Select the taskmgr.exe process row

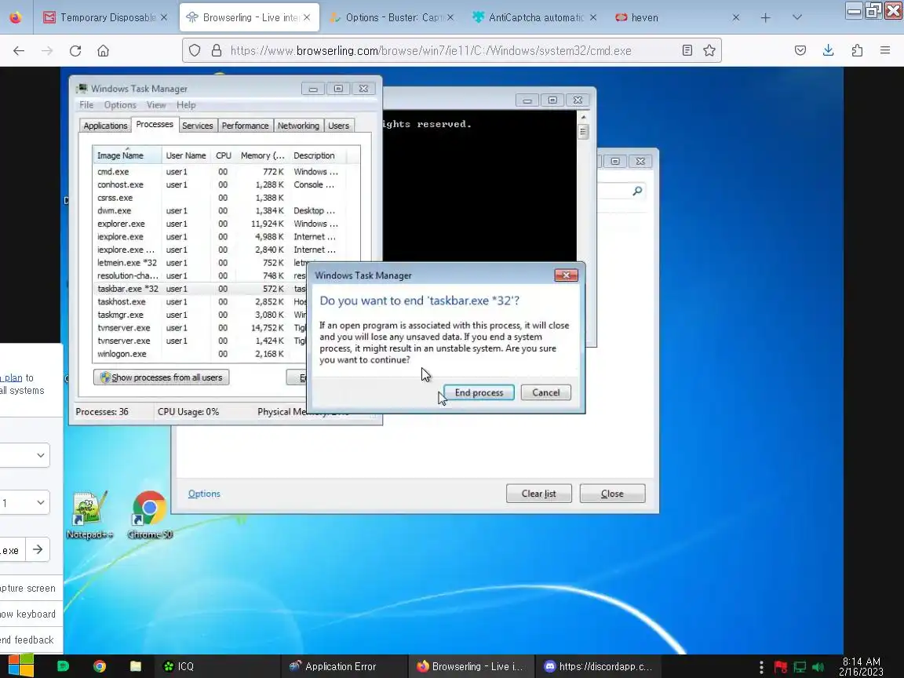coord(200,315)
